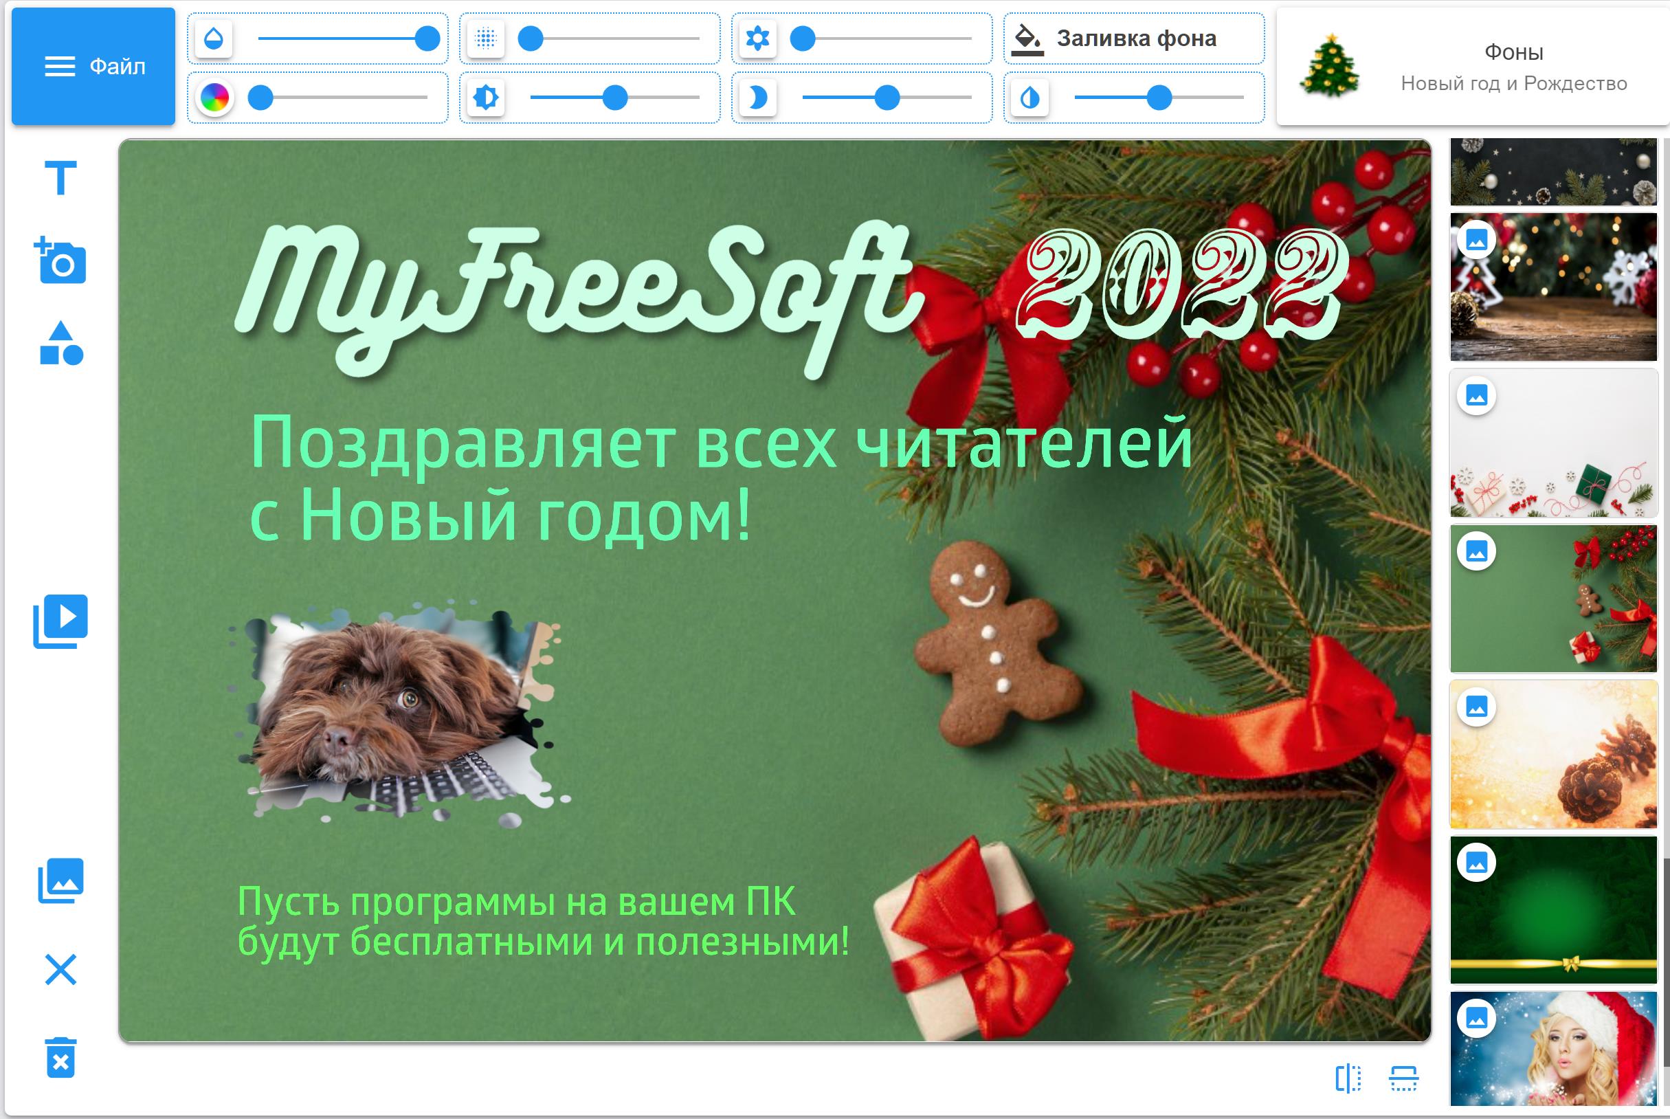Image resolution: width=1670 pixels, height=1119 pixels.
Task: Click the delete trash icon
Action: pyautogui.click(x=60, y=1058)
